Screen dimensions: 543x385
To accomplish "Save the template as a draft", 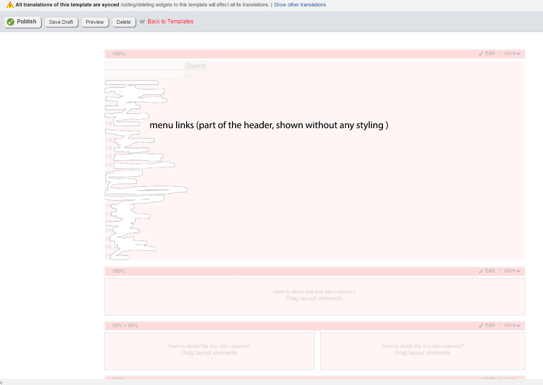I will click(61, 22).
